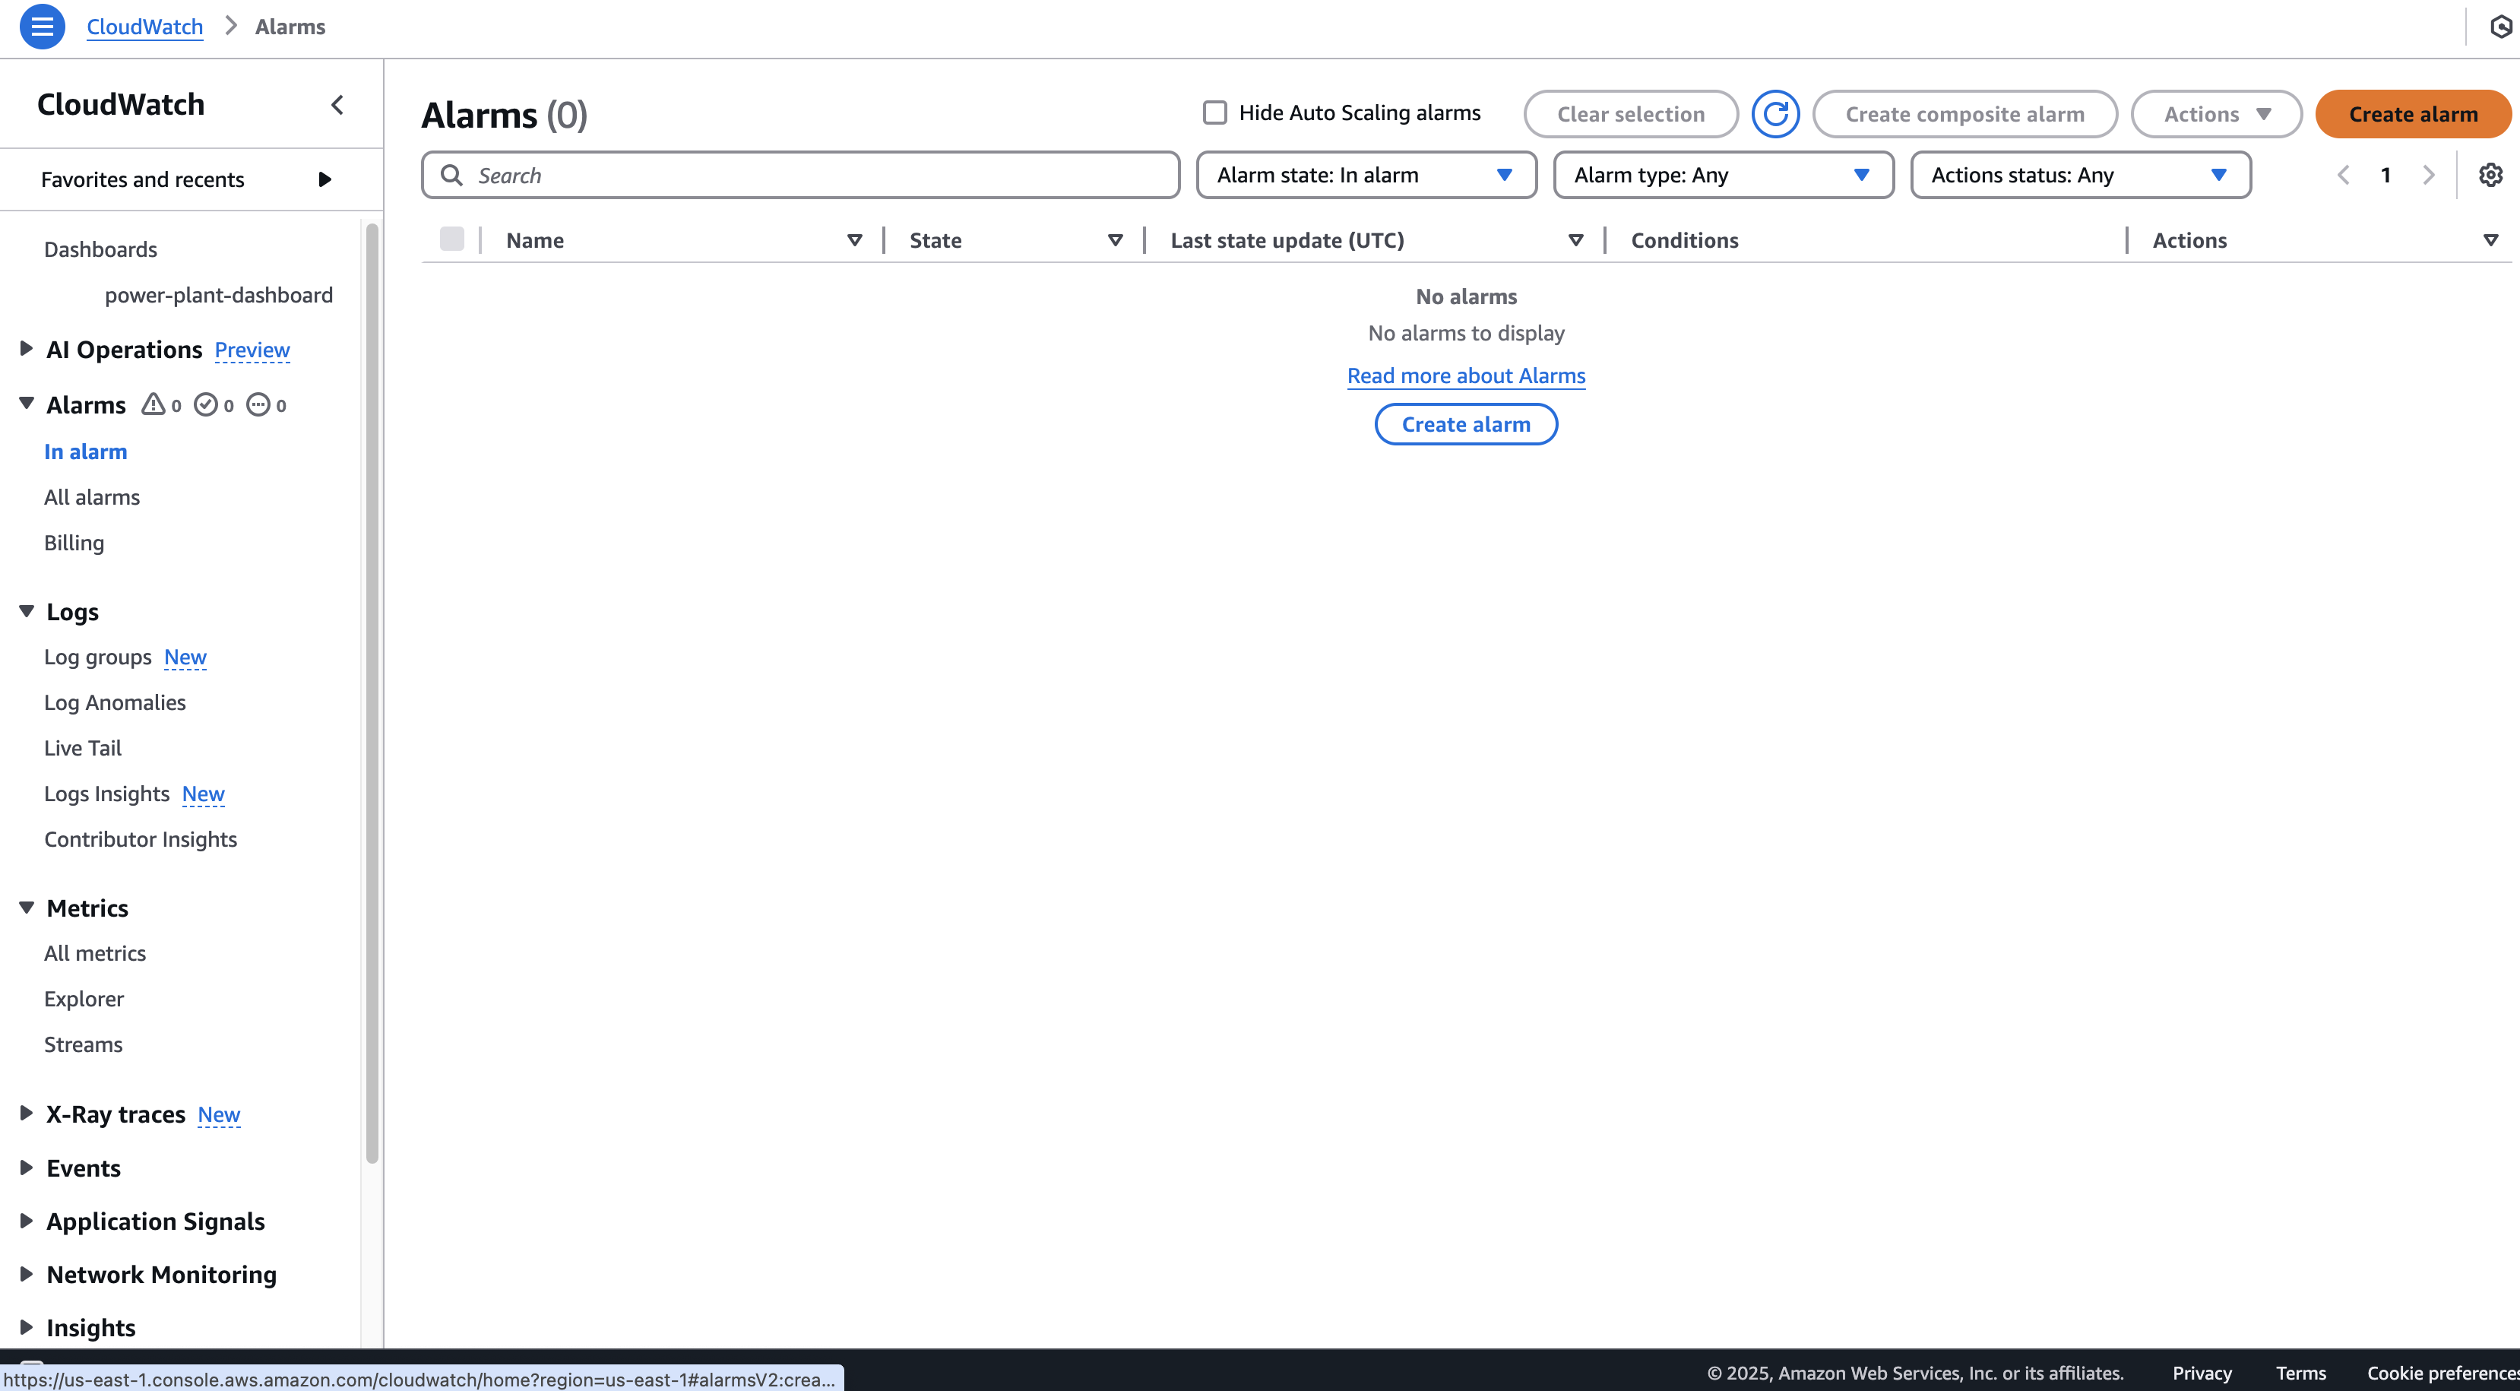
Task: Go to previous page of alarms
Action: pyautogui.click(x=2344, y=175)
